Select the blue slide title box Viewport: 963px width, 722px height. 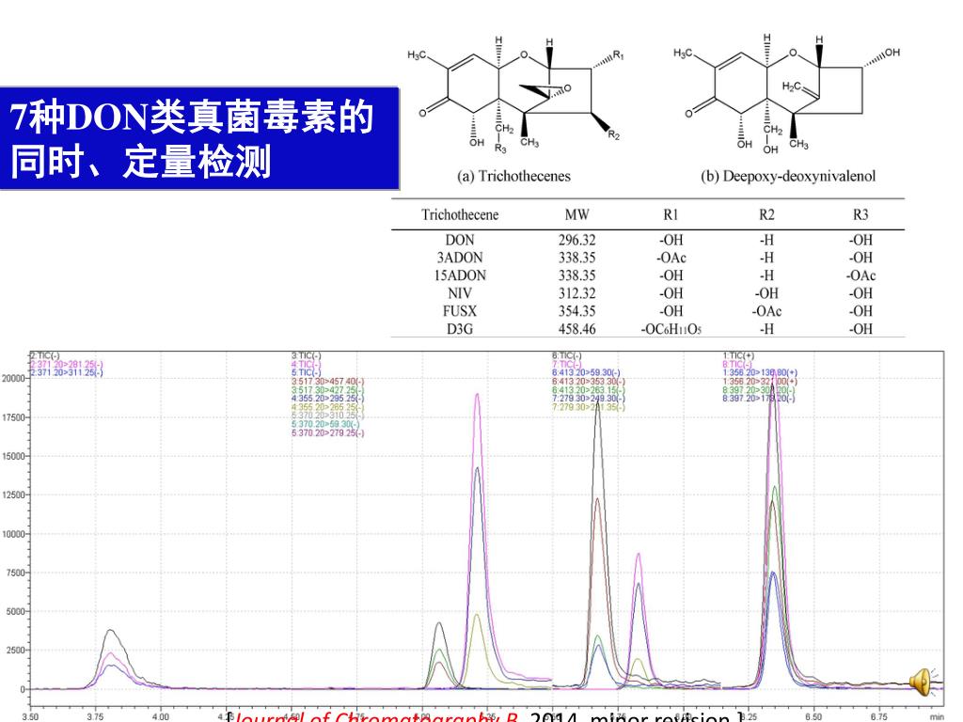click(x=199, y=138)
